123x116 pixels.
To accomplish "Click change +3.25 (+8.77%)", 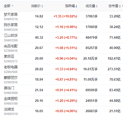I will pyautogui.click(x=66, y=38).
